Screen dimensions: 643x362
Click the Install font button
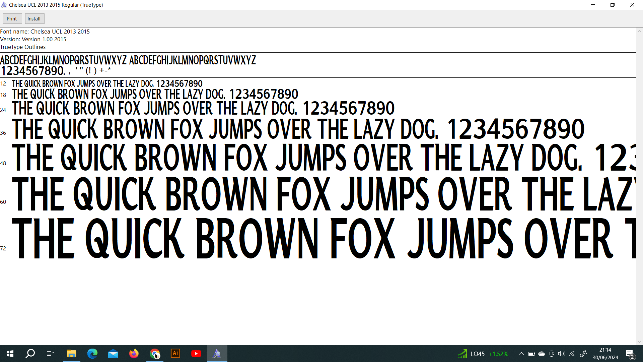[x=34, y=19]
